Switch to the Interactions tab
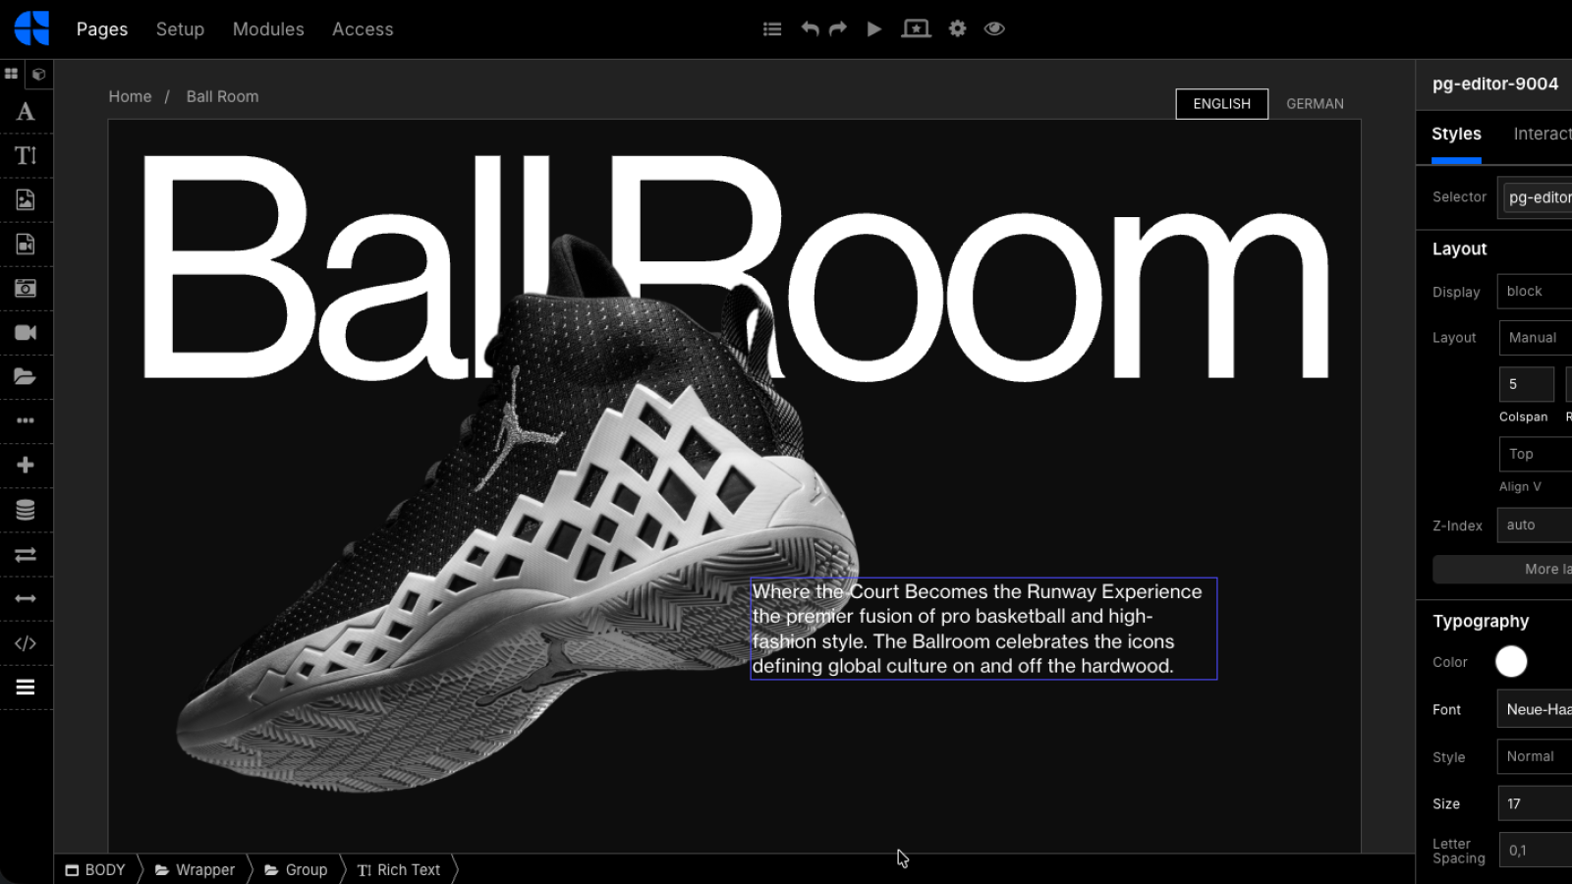 pyautogui.click(x=1542, y=135)
